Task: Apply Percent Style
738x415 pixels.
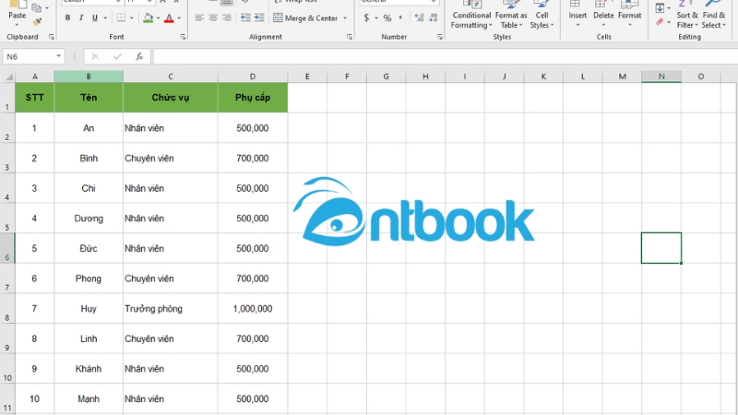Action: (x=387, y=18)
